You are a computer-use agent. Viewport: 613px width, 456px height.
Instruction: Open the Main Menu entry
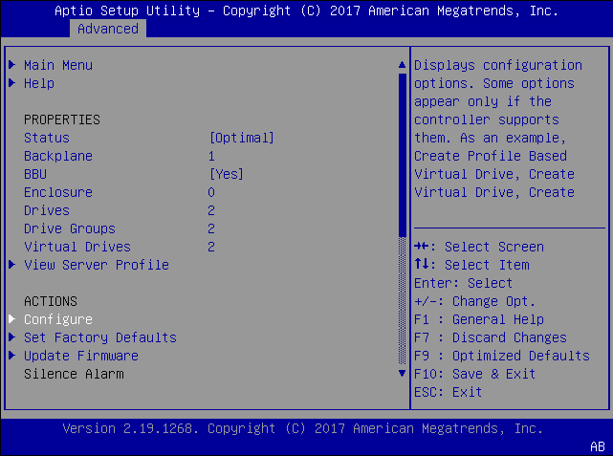tap(58, 65)
